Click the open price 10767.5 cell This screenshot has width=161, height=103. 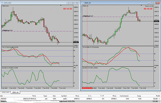77,99
